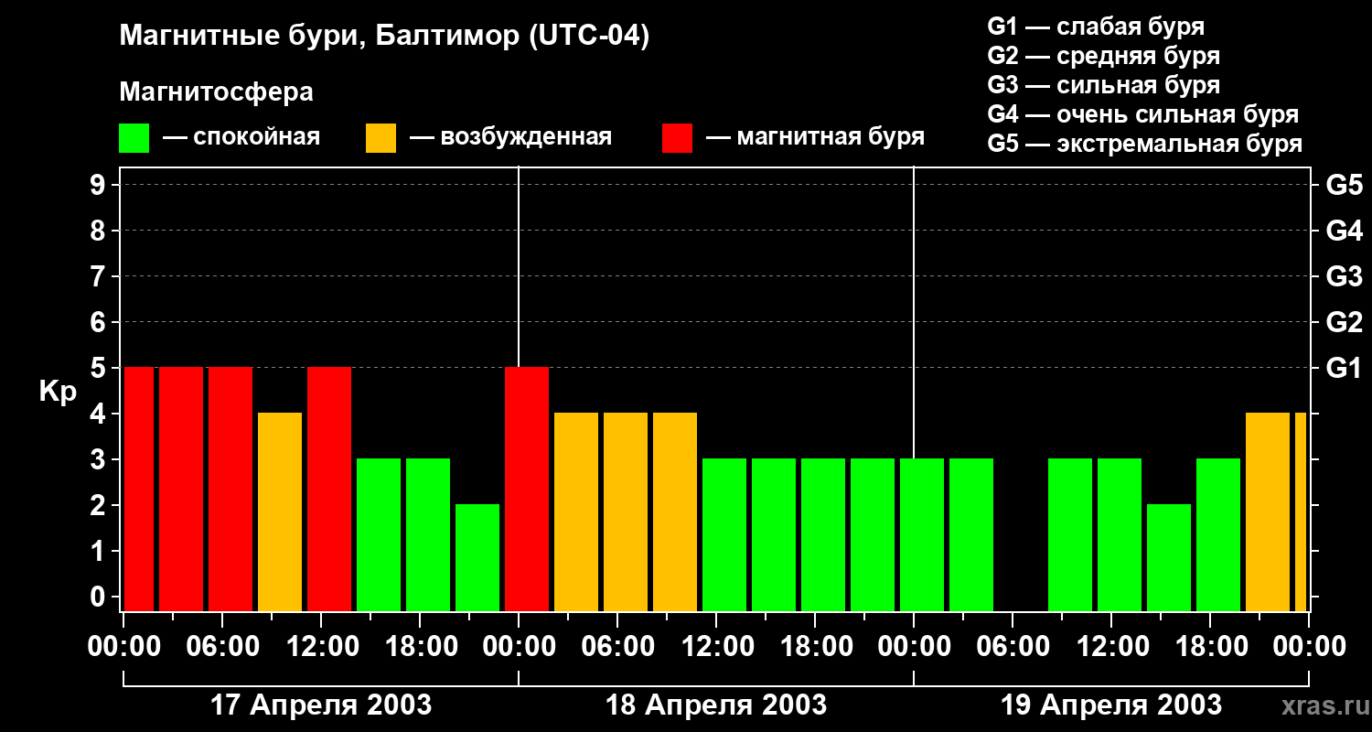Screen dimensions: 1372x732
Task: Click the yellow bar at 02:00–05:00 on 18 April
Action: pos(576,511)
